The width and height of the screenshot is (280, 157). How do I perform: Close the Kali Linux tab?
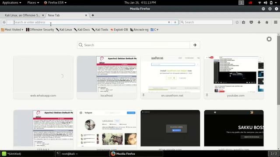pos(43,15)
